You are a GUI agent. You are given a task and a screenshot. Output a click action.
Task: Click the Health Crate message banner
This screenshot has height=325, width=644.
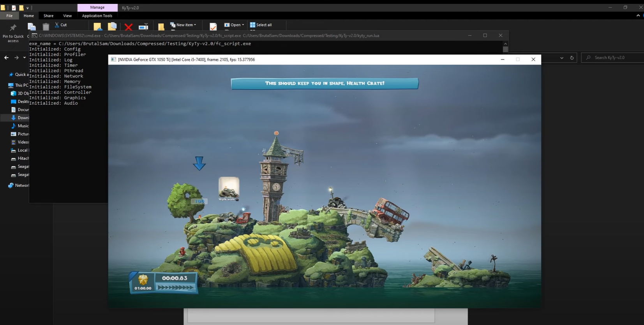coord(325,83)
